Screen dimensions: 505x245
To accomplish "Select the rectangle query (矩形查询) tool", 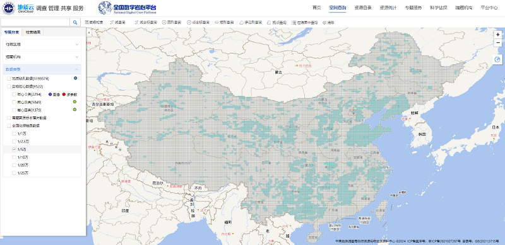I will (x=224, y=23).
